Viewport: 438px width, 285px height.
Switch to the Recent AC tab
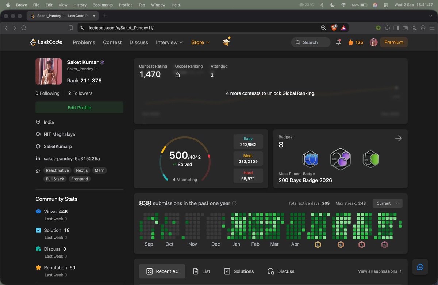tap(162, 271)
